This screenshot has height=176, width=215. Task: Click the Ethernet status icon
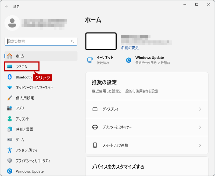point(90,60)
